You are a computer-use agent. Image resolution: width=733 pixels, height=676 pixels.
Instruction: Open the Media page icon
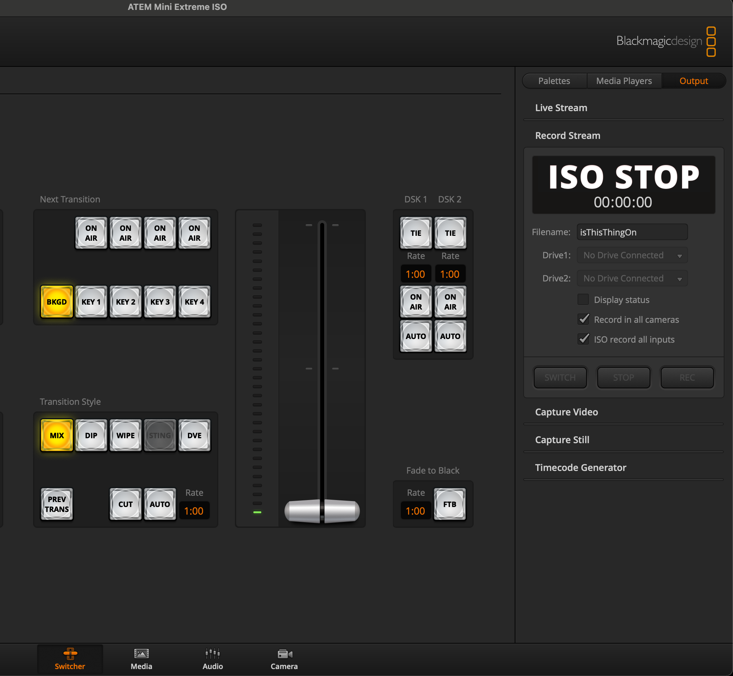[x=141, y=658]
